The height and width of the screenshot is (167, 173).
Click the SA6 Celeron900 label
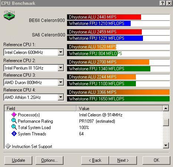(x=48, y=35)
